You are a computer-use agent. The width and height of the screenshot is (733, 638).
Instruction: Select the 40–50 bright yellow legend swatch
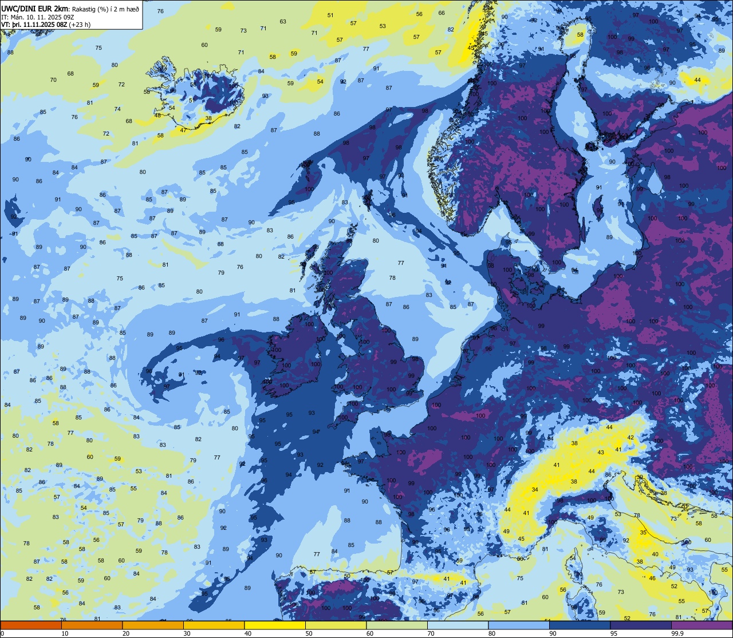(275, 625)
